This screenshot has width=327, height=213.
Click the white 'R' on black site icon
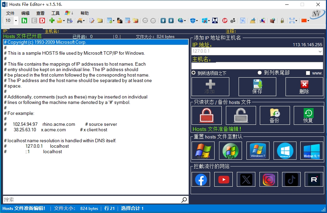[314, 179]
